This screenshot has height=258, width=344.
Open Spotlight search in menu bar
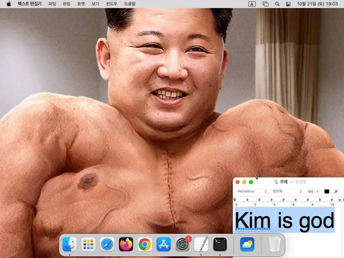click(x=277, y=4)
